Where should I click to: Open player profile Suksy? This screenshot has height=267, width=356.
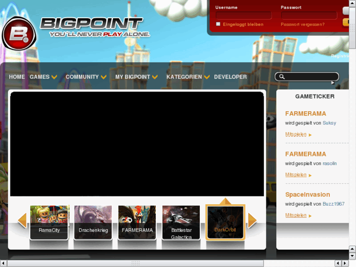coord(329,123)
